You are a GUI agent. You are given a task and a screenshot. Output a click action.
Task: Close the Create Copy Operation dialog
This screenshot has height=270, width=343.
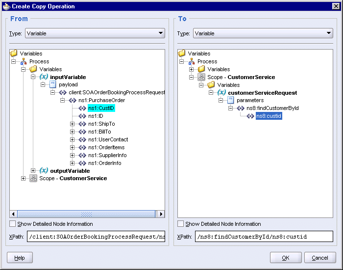[x=336, y=6]
